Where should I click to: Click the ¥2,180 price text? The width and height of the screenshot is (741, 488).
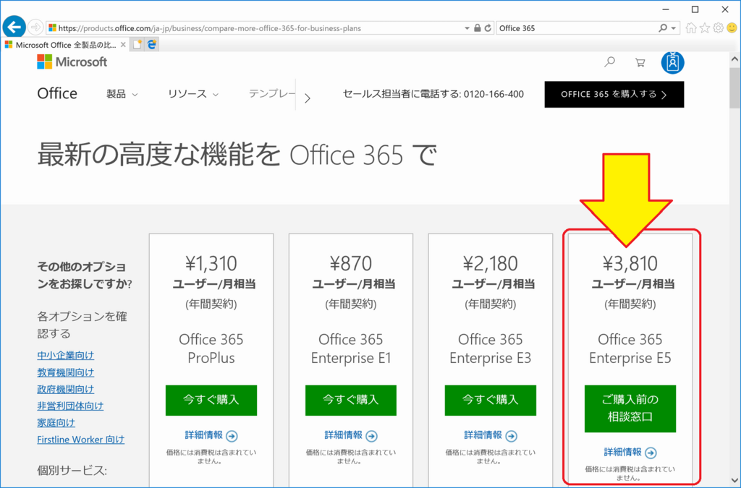coord(491,263)
